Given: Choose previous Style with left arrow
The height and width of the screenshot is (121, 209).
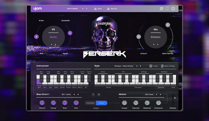Looking at the screenshot, I should 136,66.
